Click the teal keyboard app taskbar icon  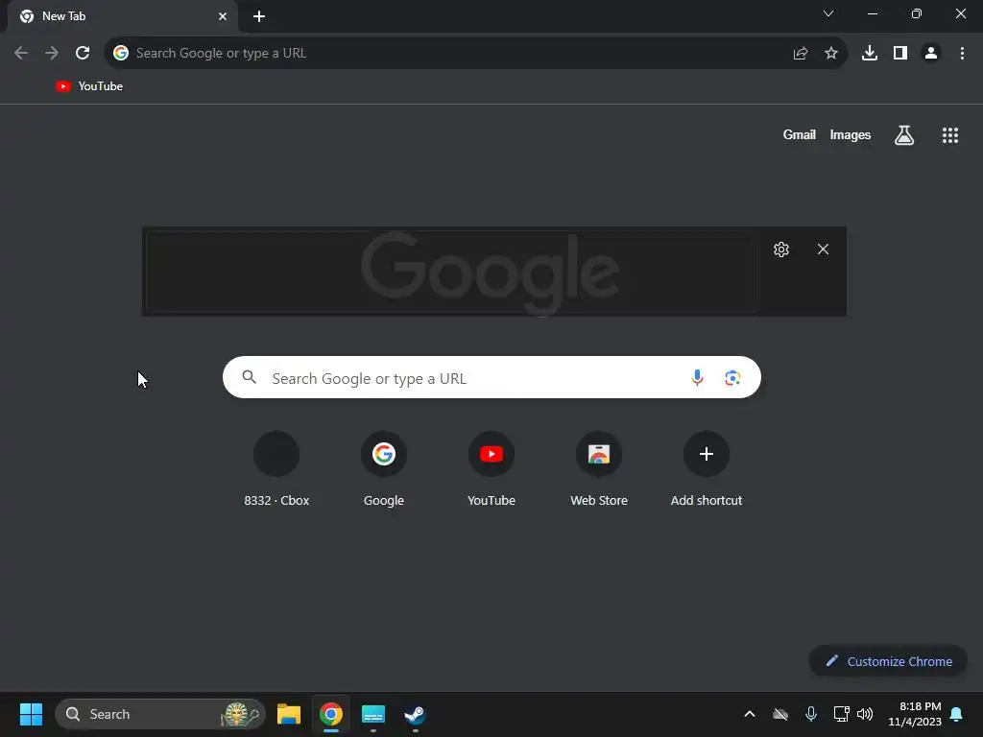pyautogui.click(x=373, y=714)
